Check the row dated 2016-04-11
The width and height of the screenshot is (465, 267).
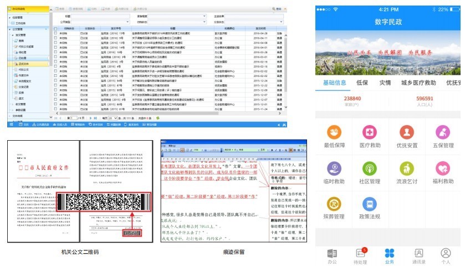point(55,38)
